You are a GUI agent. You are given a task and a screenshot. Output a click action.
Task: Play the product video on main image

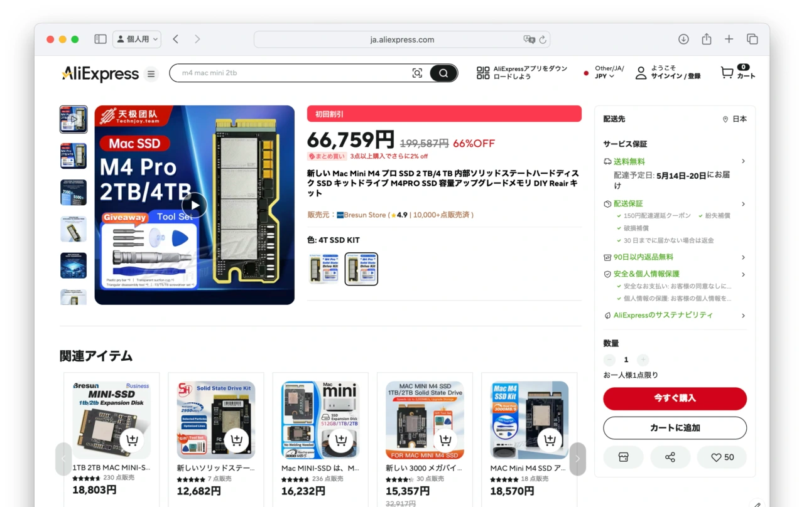coord(195,205)
